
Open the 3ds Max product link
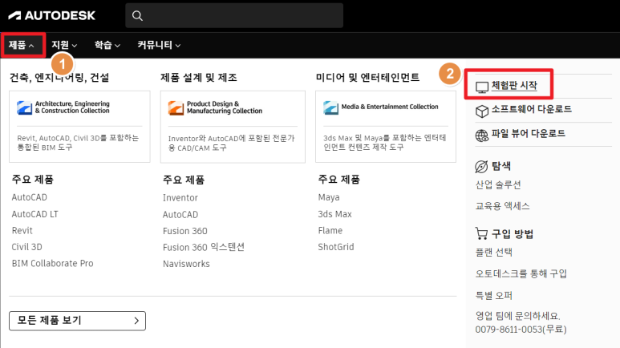pos(335,214)
